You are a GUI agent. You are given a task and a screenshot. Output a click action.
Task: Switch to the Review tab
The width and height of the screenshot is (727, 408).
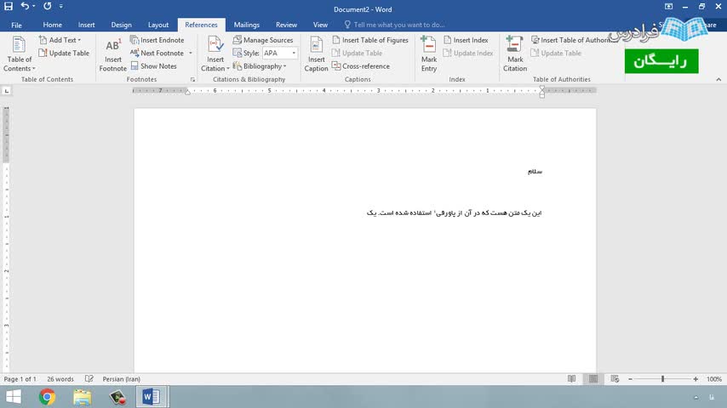tap(286, 25)
